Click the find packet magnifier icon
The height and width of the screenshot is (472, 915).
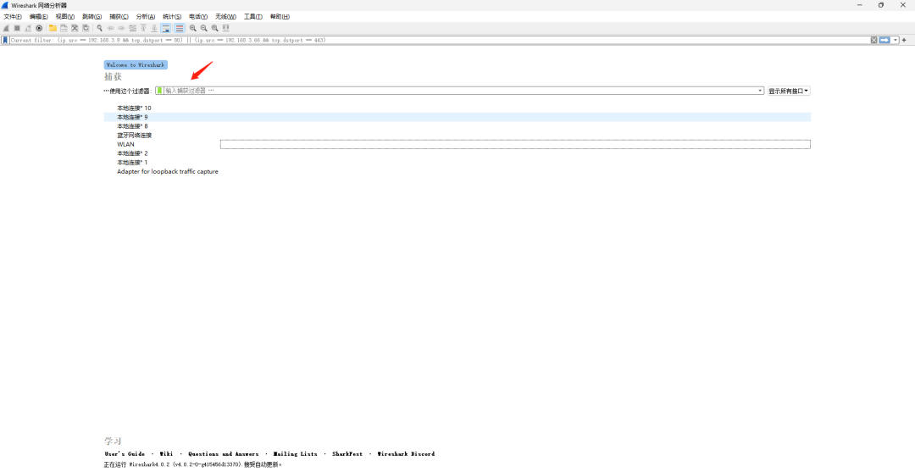point(99,28)
